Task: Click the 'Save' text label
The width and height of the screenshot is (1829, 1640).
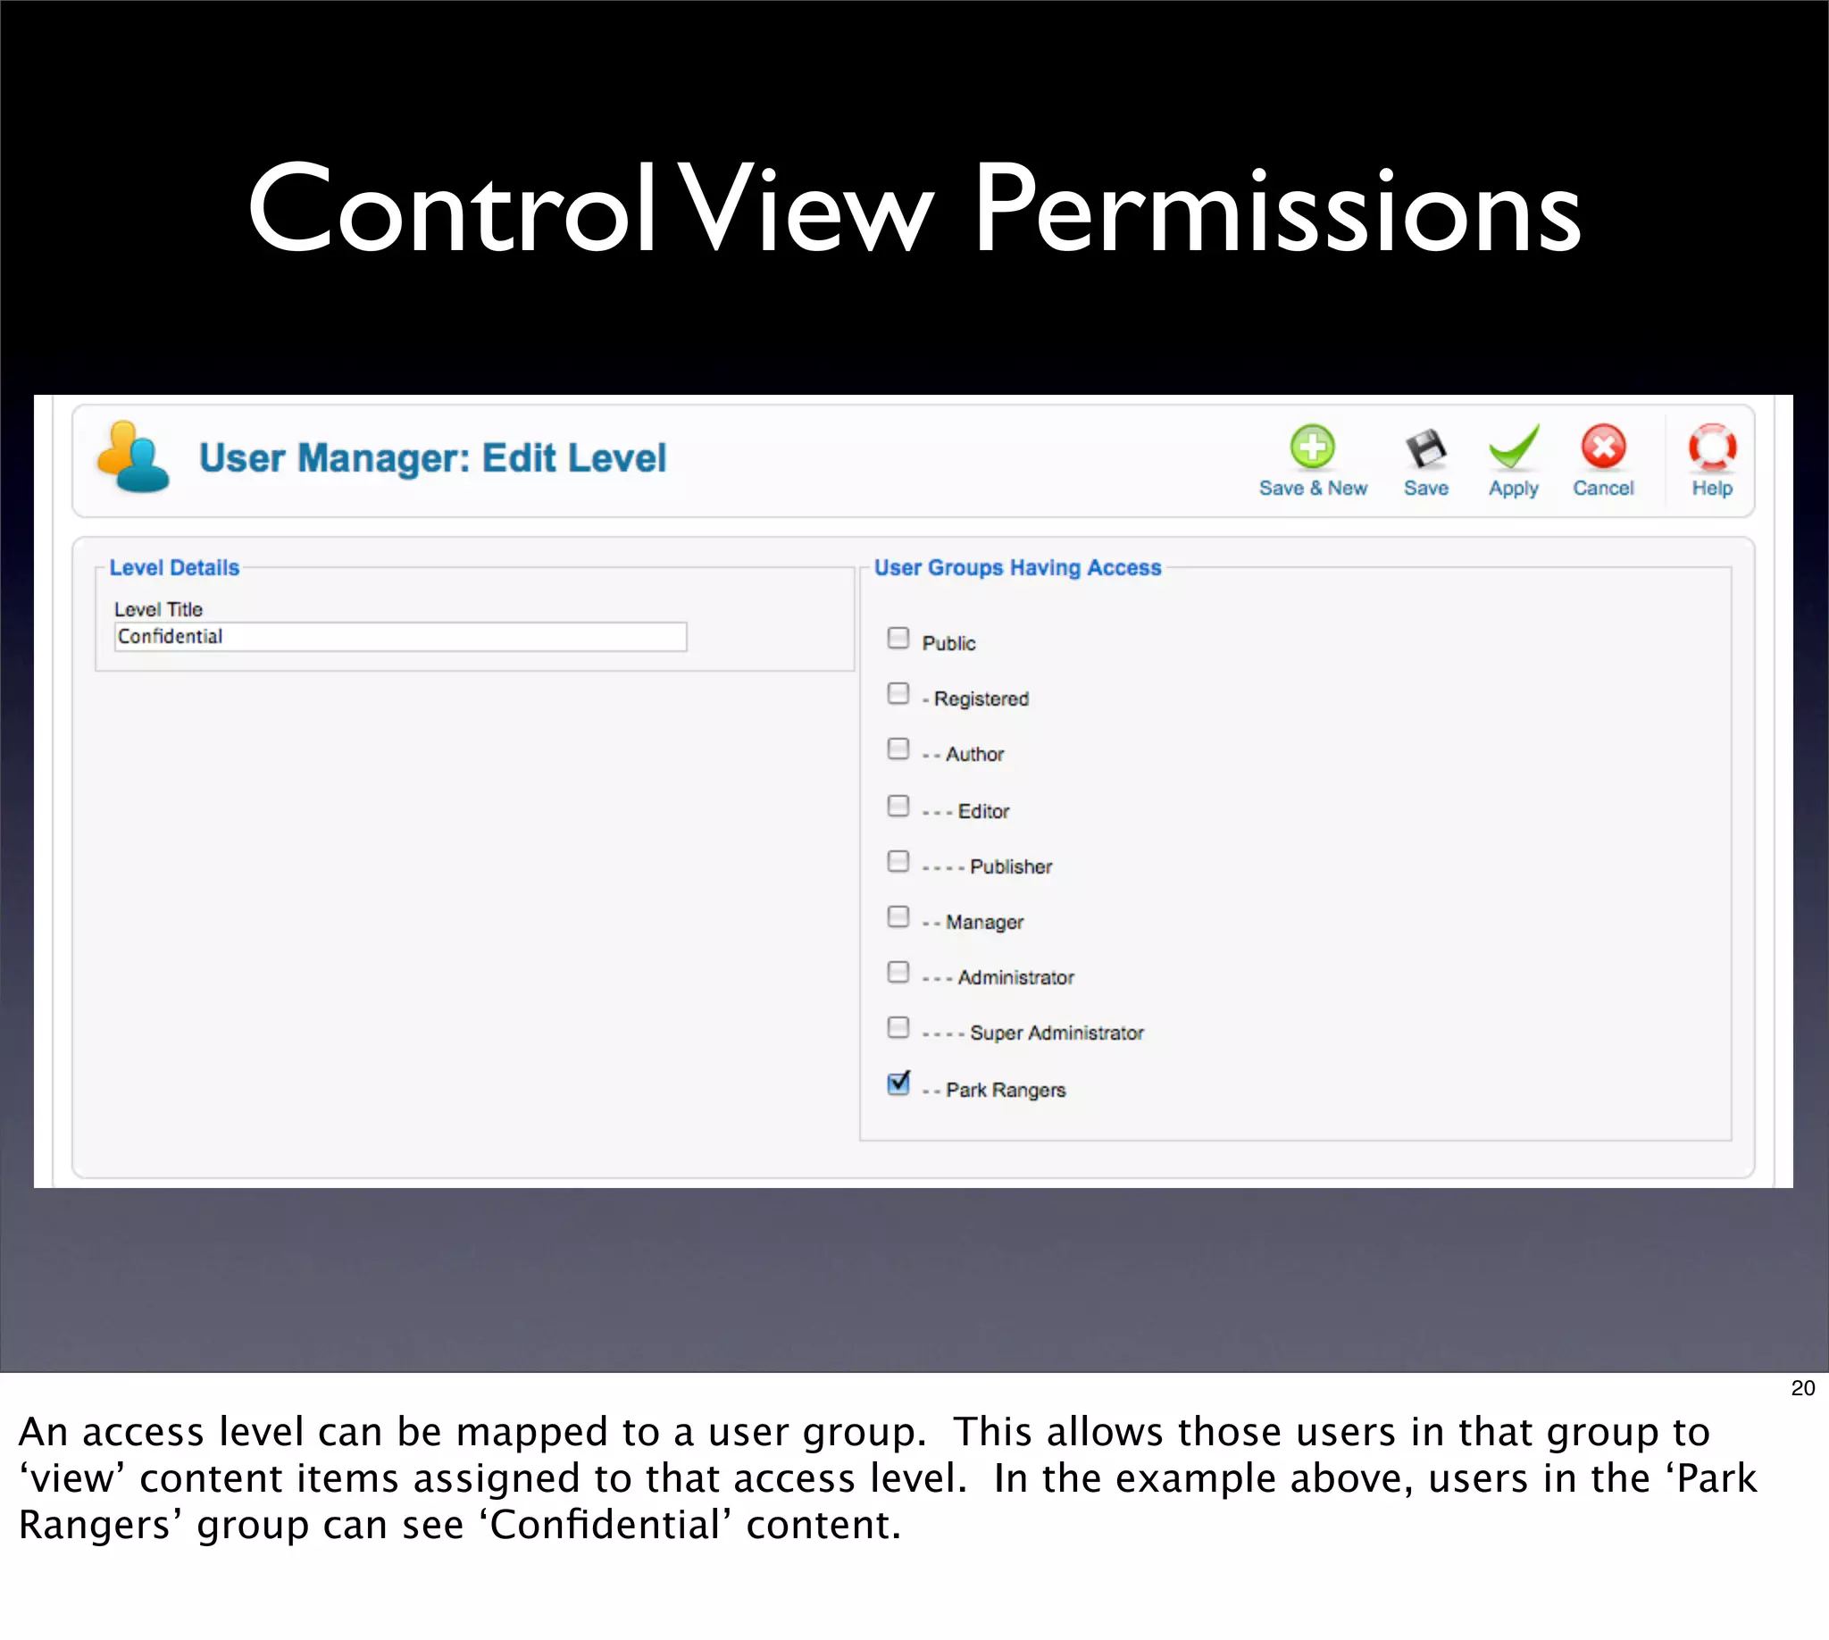Action: pyautogui.click(x=1426, y=489)
